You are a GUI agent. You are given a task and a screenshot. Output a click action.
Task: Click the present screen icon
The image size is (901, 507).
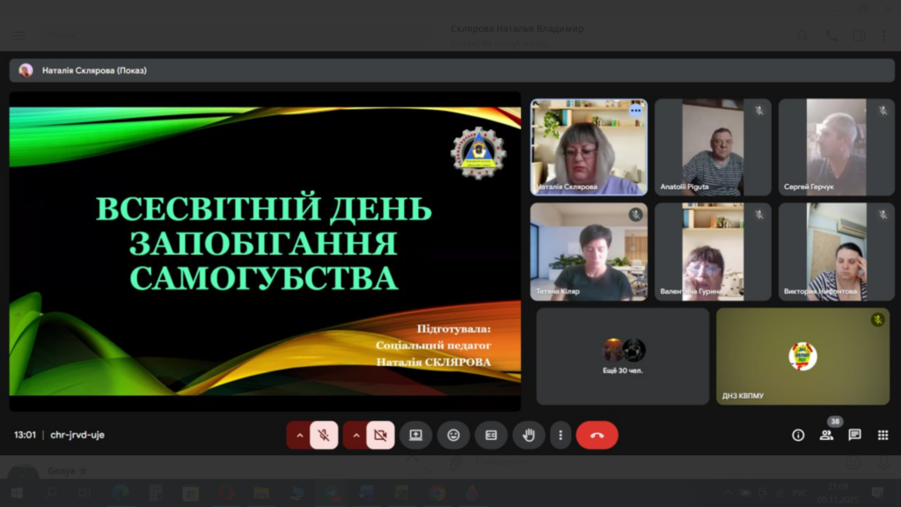click(415, 435)
